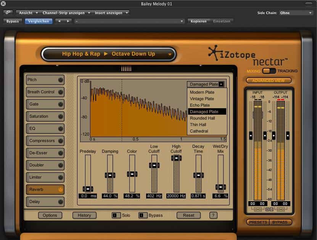This screenshot has height=240, width=317.
Task: Click the Color slider handle
Action: coord(132,174)
